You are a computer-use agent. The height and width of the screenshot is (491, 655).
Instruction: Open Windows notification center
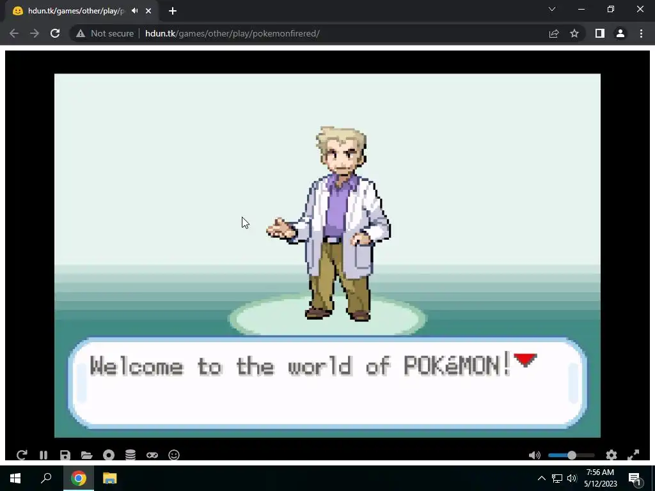635,479
